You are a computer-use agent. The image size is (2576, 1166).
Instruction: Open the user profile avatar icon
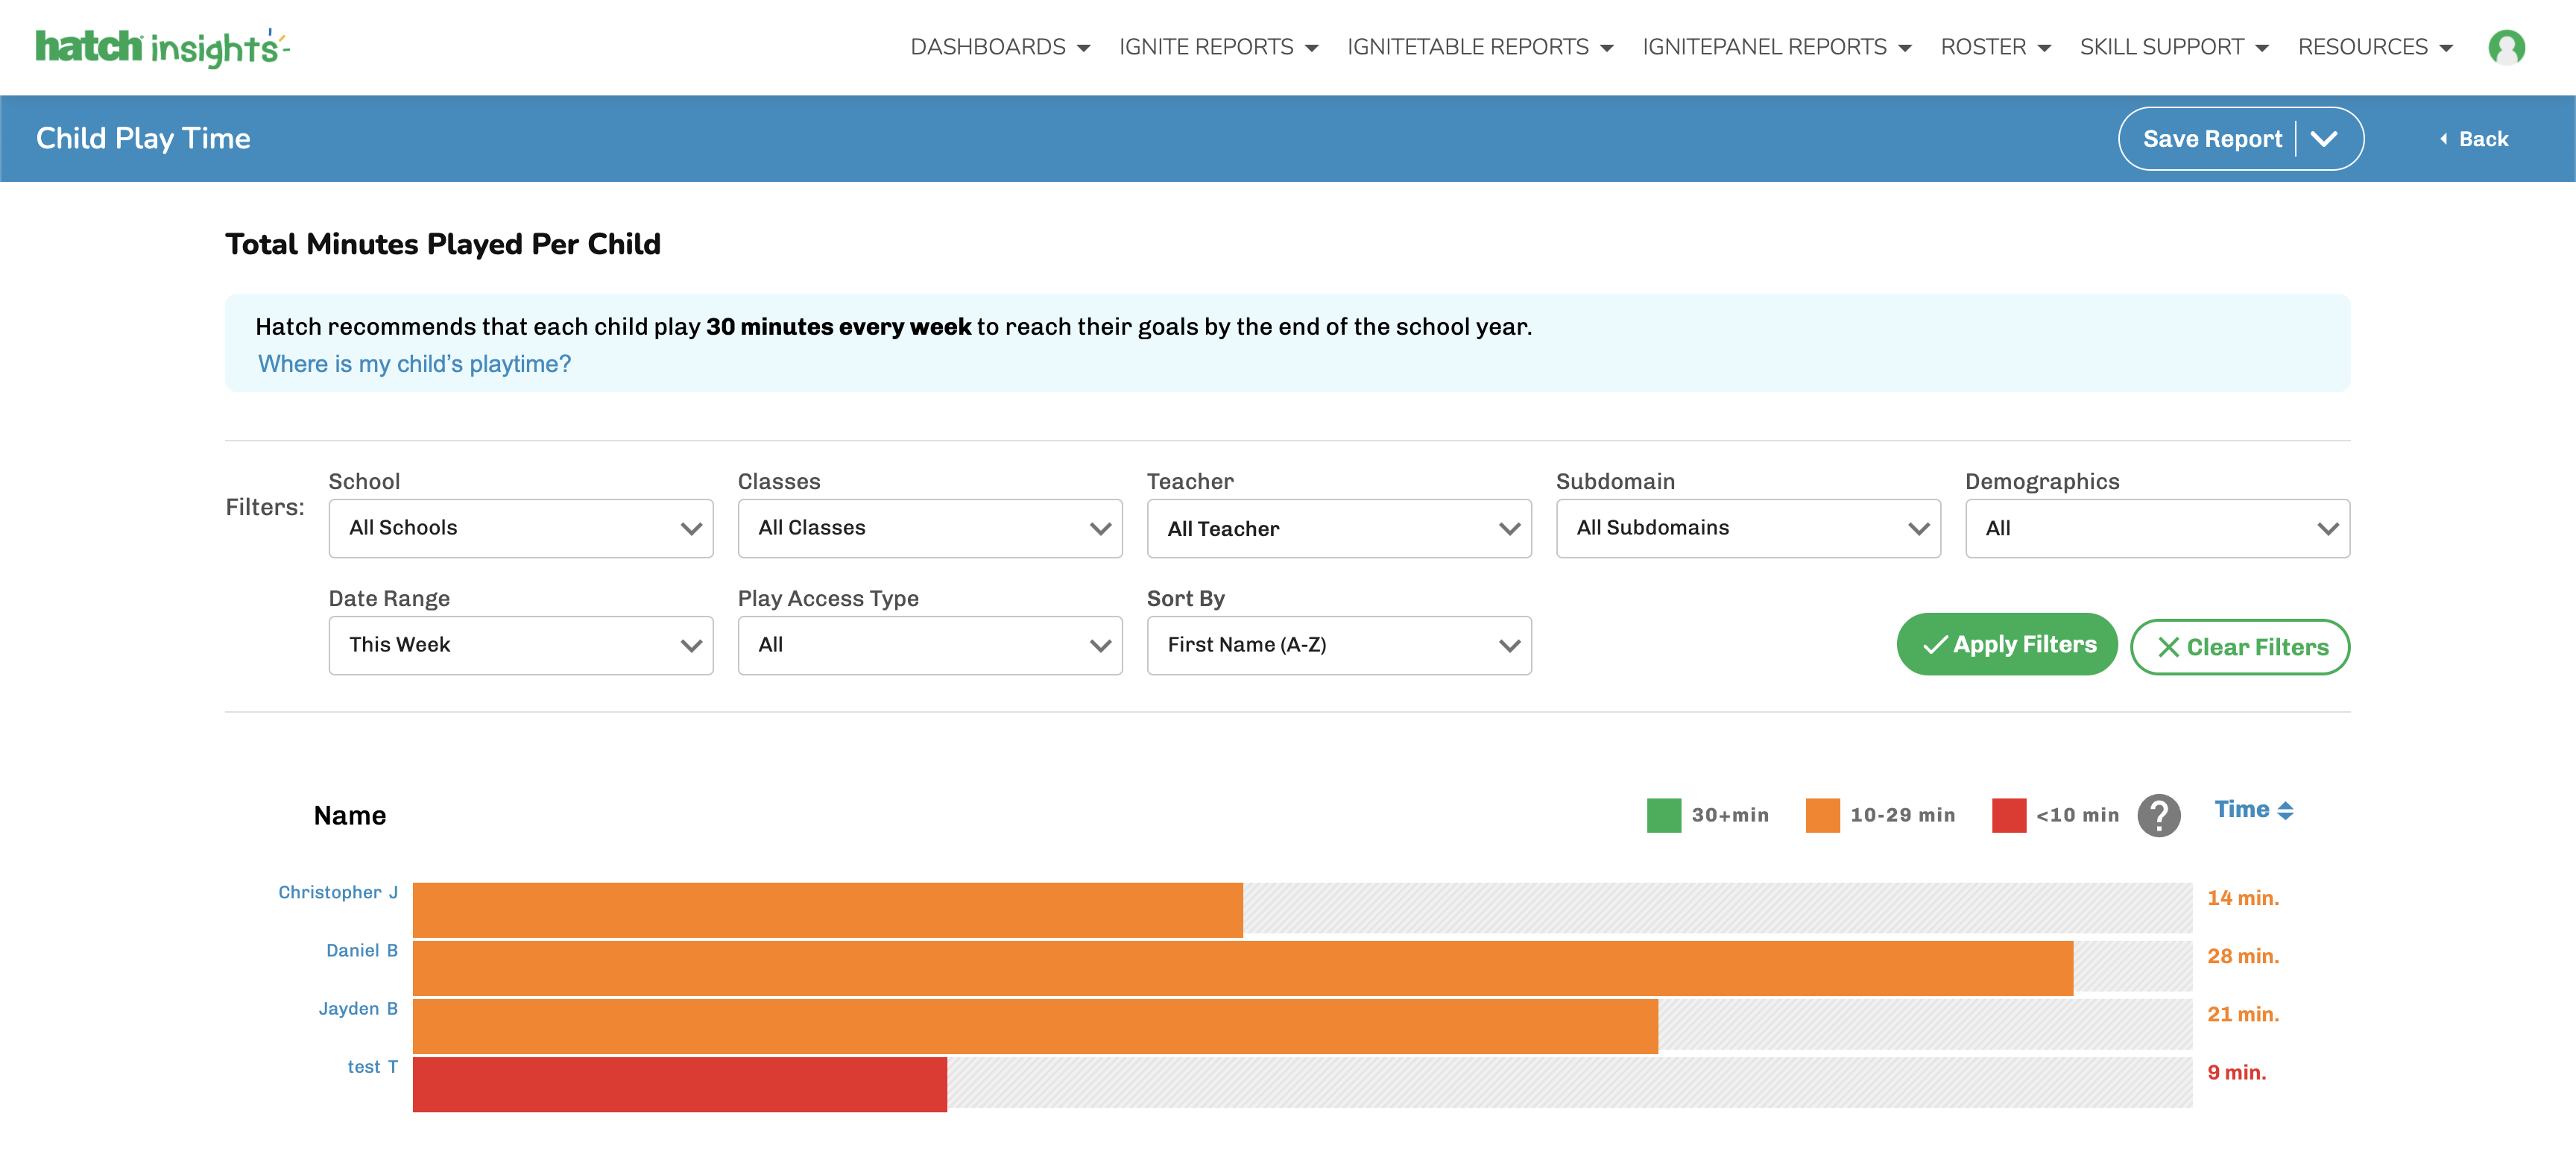(x=2506, y=47)
